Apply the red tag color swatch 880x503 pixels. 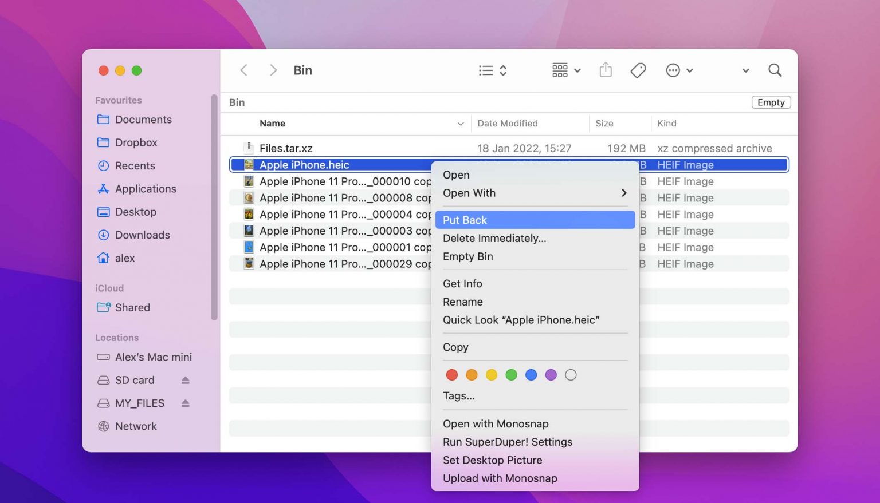tap(451, 375)
